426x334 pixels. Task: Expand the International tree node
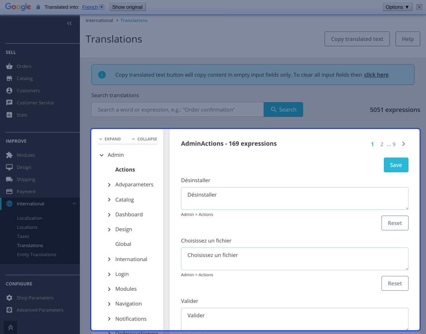click(109, 259)
